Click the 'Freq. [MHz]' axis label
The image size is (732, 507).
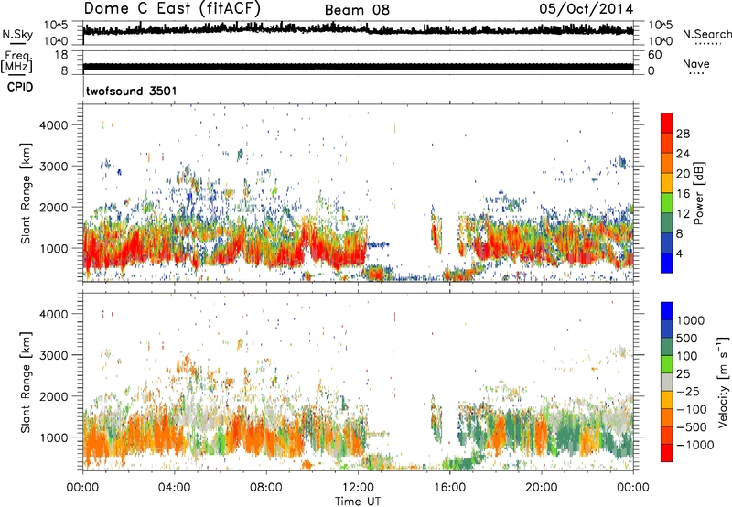(16, 61)
